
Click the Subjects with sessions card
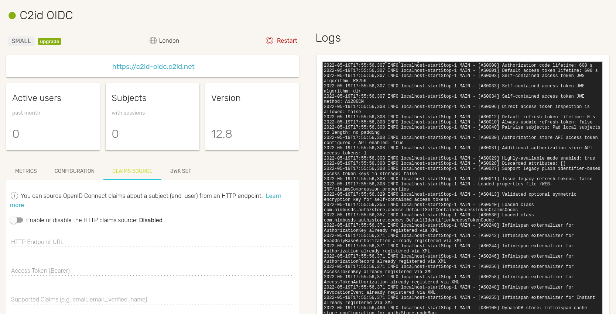pyautogui.click(x=153, y=117)
